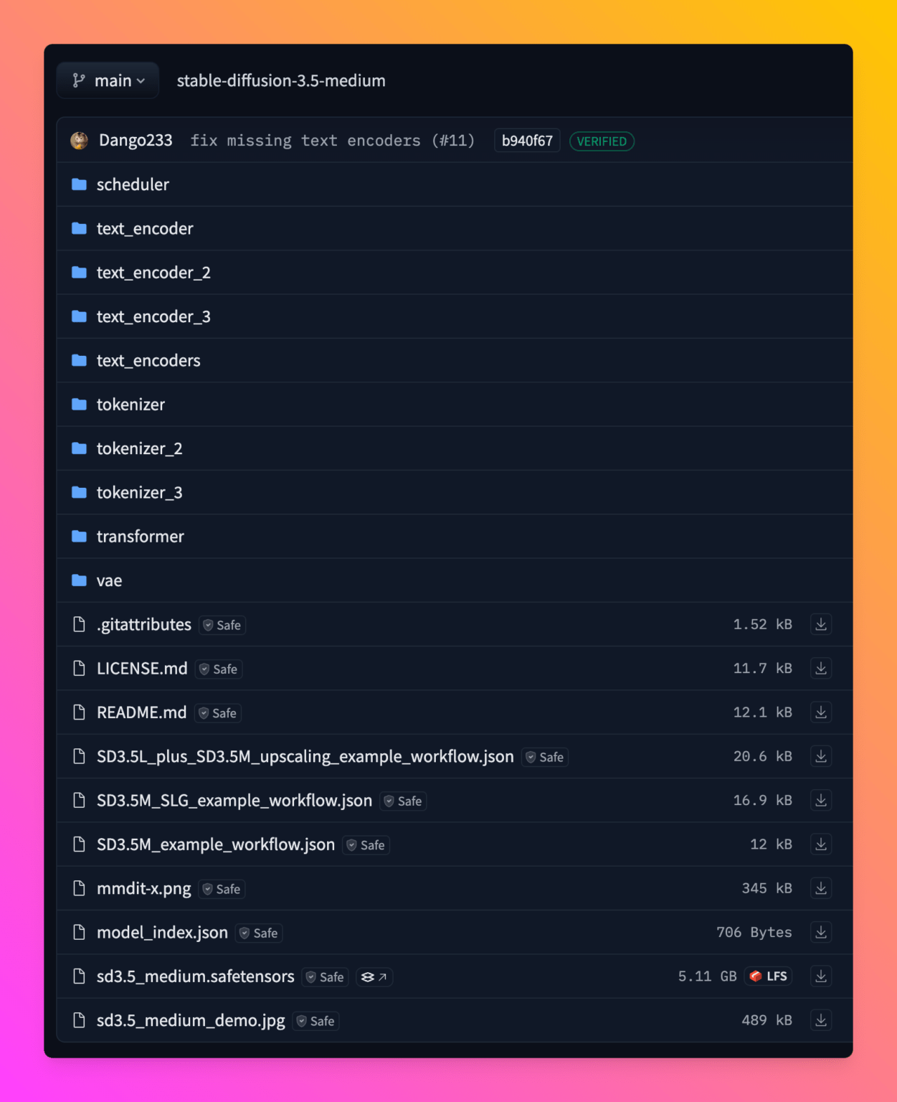This screenshot has height=1102, width=897.
Task: Click the VERIFIED commit badge
Action: [x=601, y=141]
